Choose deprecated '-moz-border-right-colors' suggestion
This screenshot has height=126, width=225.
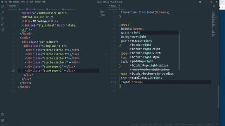click(x=154, y=70)
